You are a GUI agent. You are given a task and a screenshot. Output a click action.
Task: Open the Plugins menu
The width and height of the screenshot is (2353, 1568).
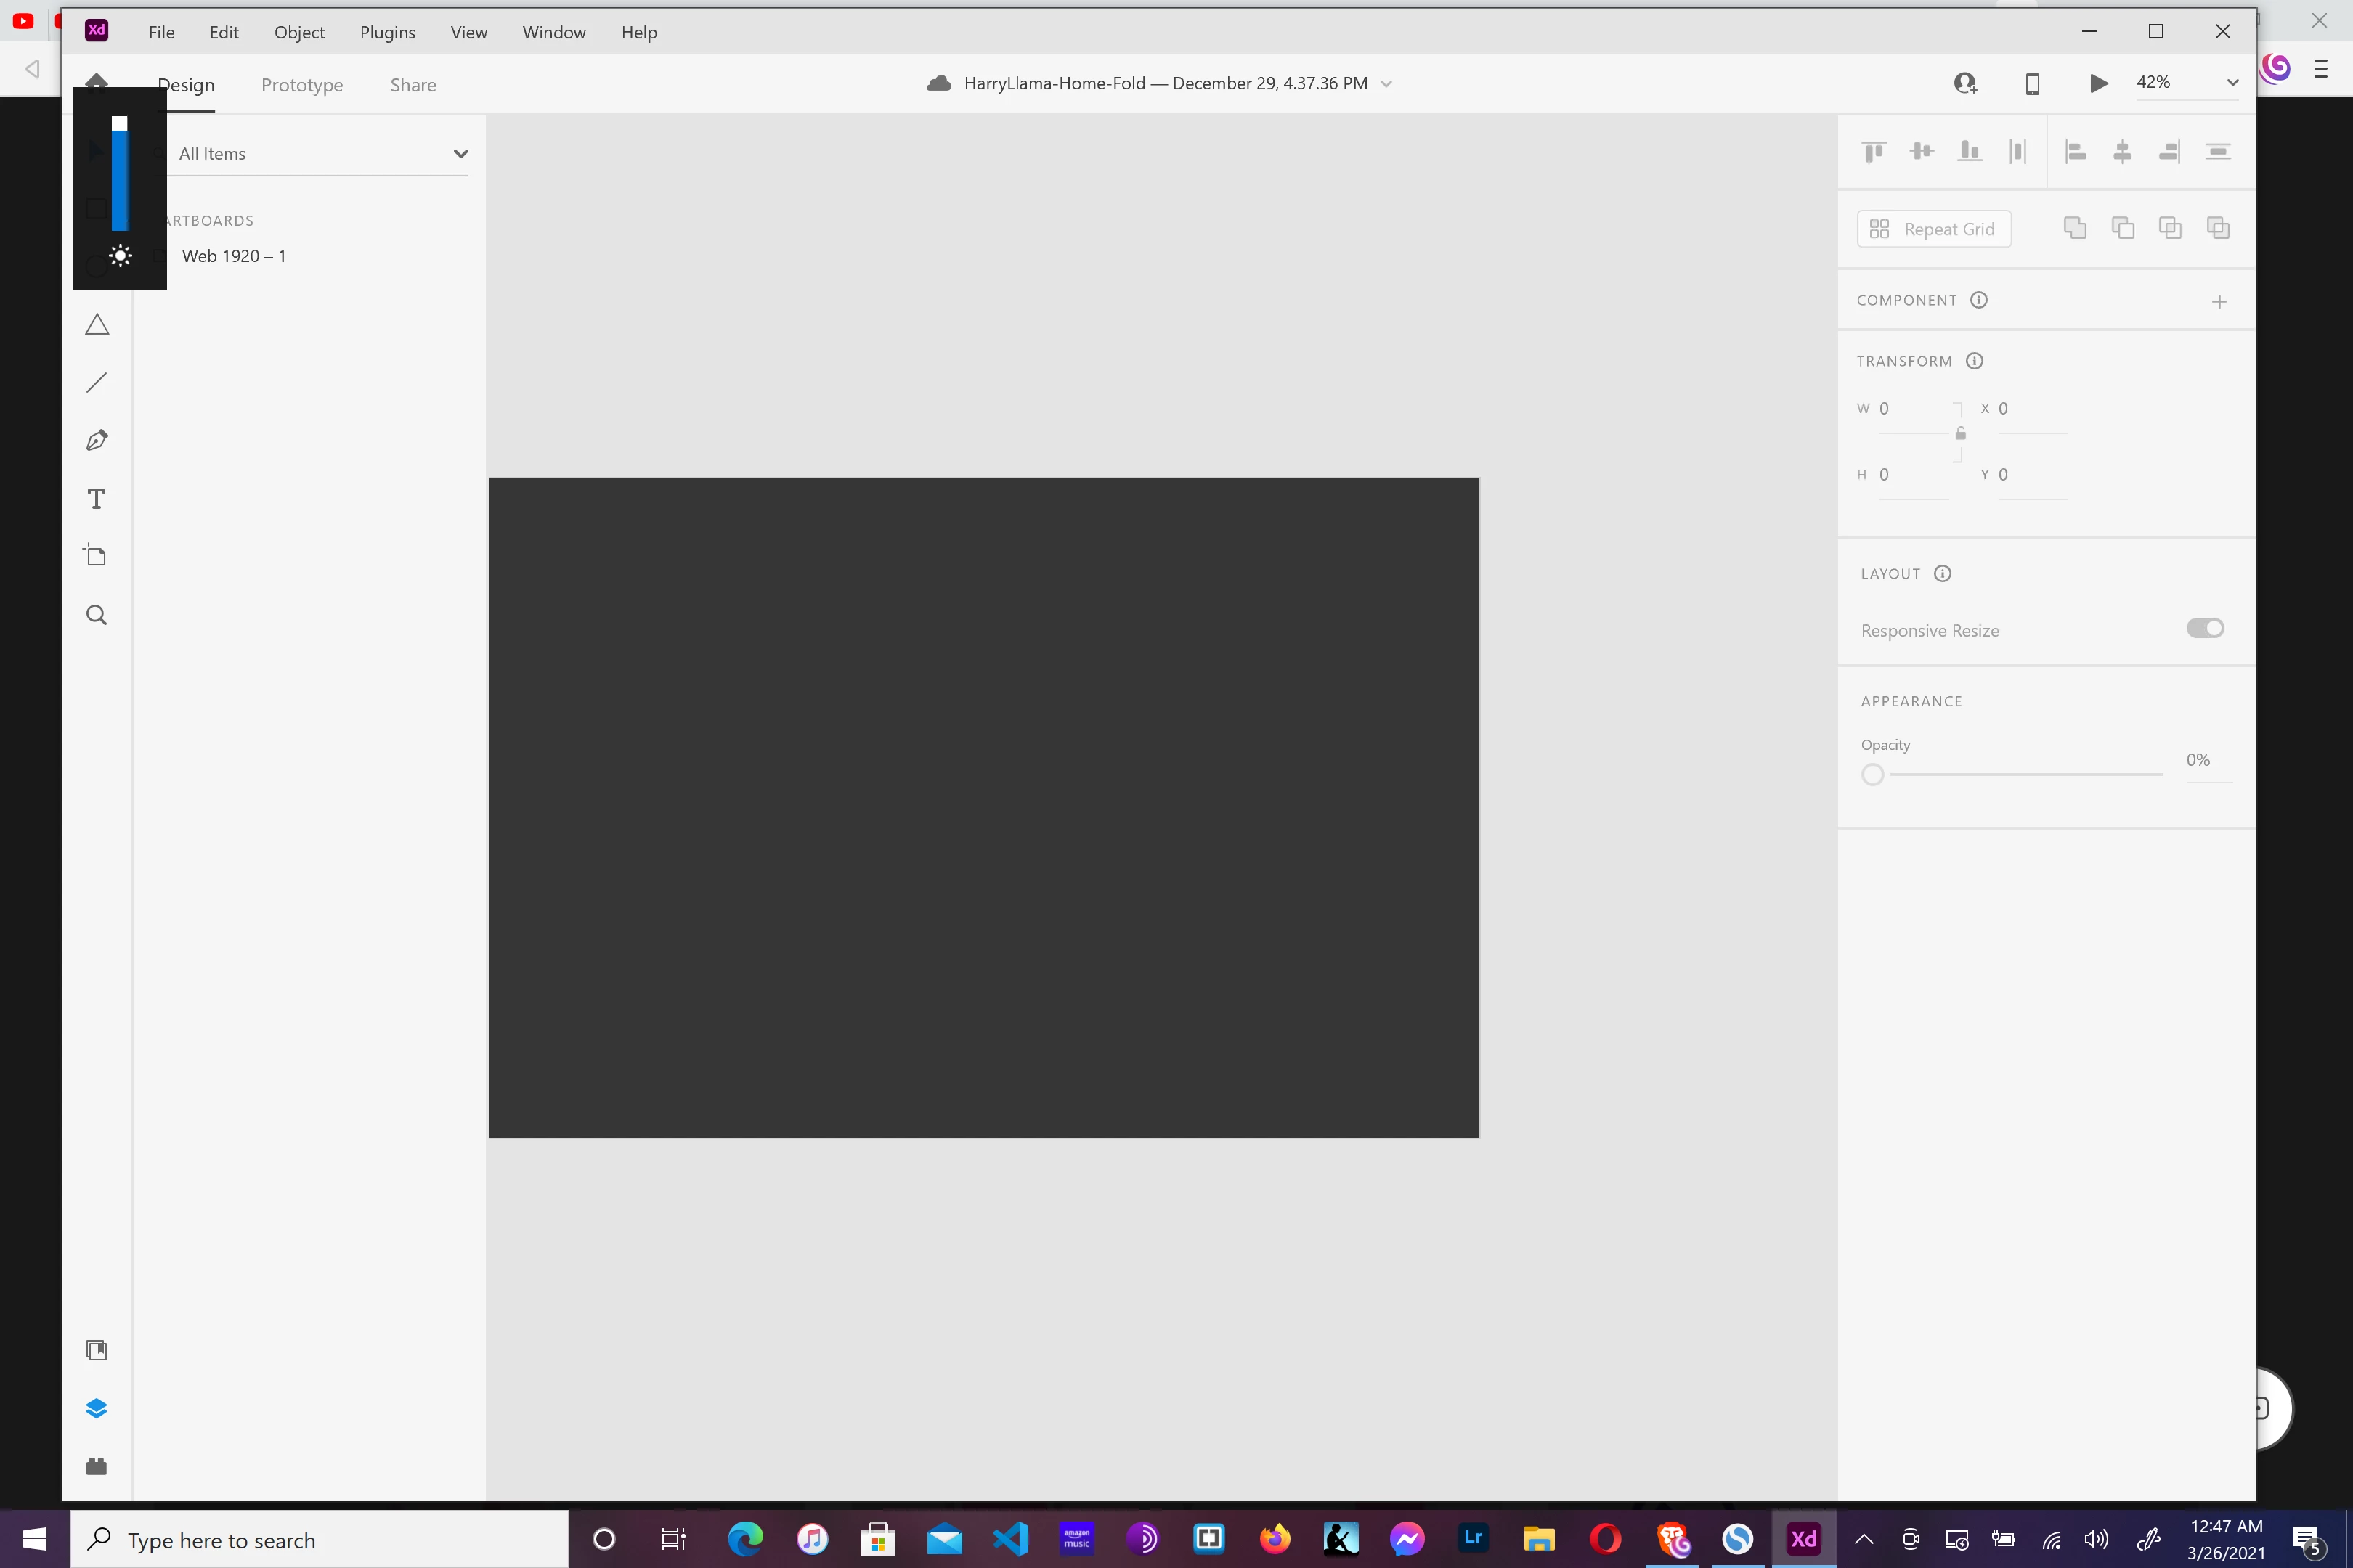coord(387,32)
